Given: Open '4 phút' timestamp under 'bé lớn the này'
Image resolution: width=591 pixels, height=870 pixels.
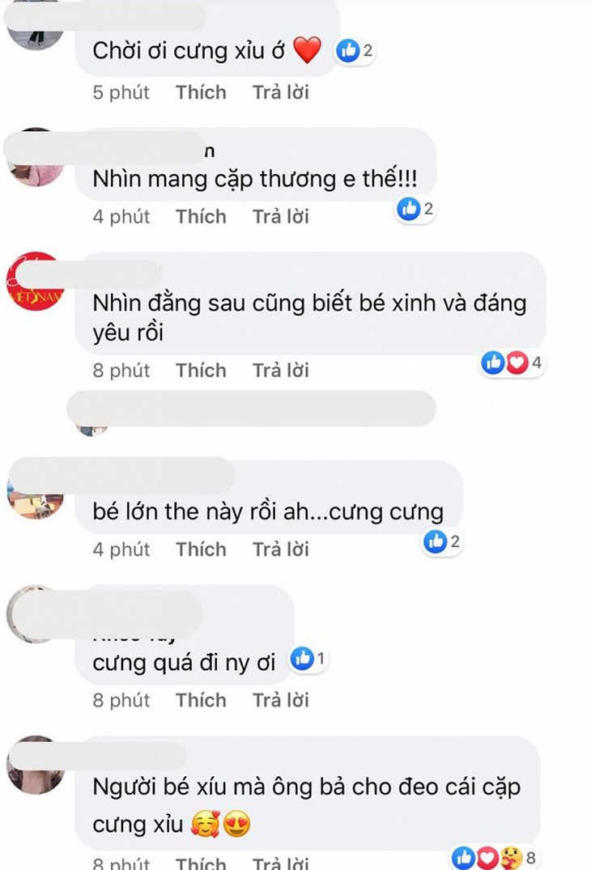Looking at the screenshot, I should [121, 550].
